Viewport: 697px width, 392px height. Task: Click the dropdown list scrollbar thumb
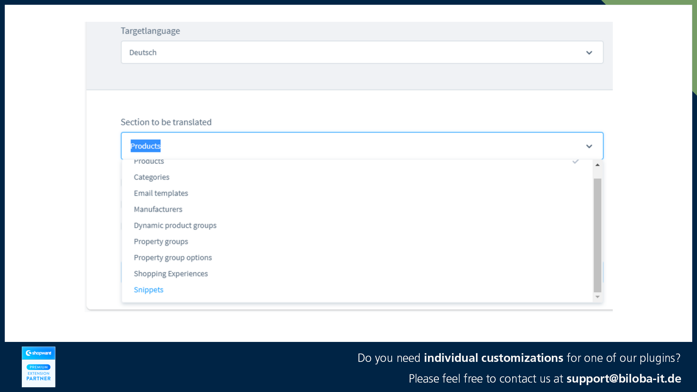(x=598, y=235)
